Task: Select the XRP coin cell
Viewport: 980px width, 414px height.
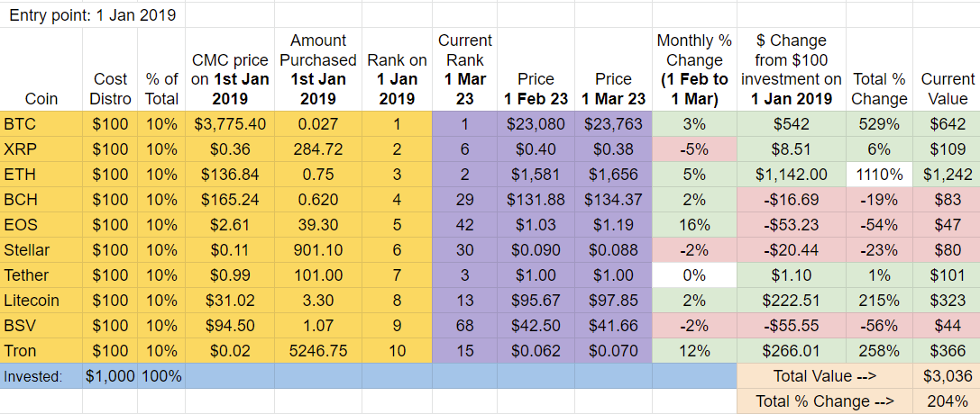Action: [41, 149]
